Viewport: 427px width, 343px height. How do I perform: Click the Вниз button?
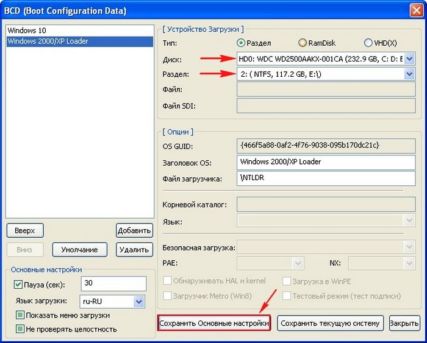click(x=25, y=250)
